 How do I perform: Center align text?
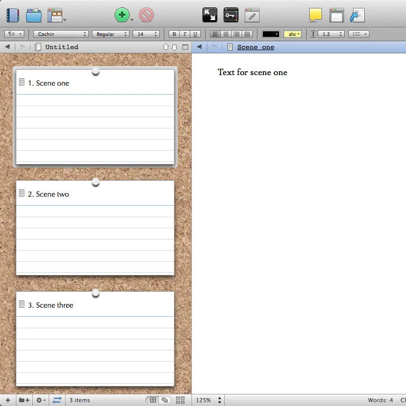(x=226, y=34)
